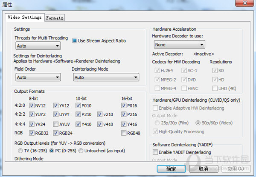Click the 取消 (Cancel) button

[204, 168]
